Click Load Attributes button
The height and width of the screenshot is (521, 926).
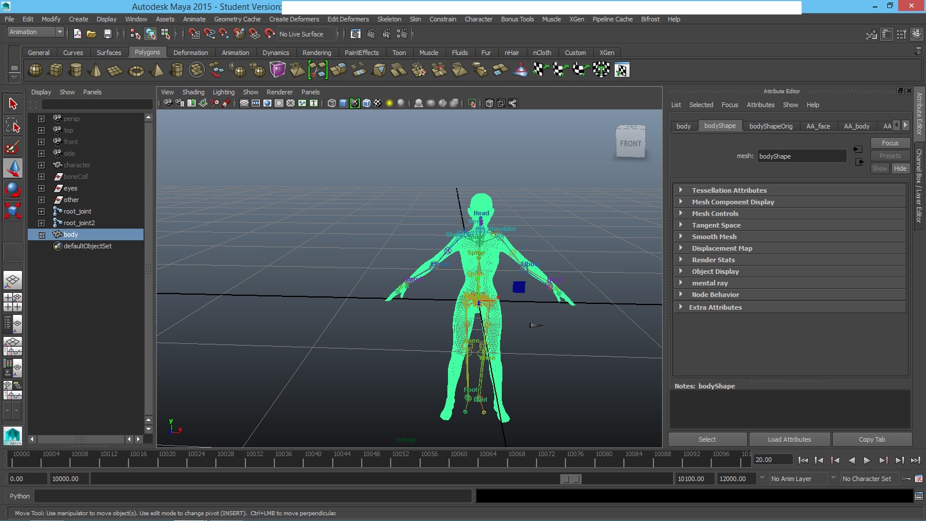click(x=789, y=439)
